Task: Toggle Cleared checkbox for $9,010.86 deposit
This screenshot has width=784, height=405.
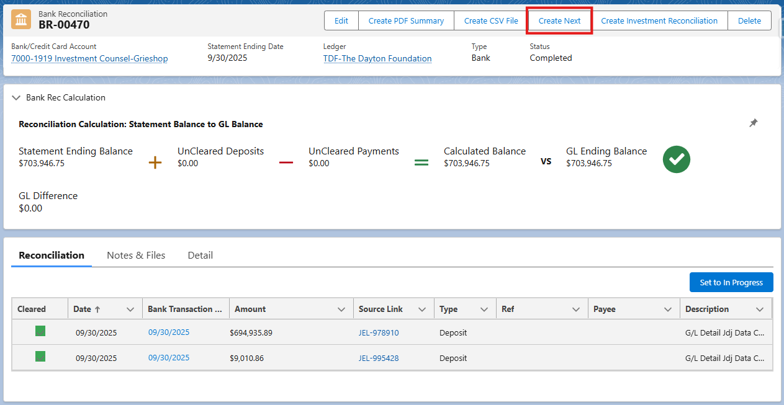Action: point(40,357)
